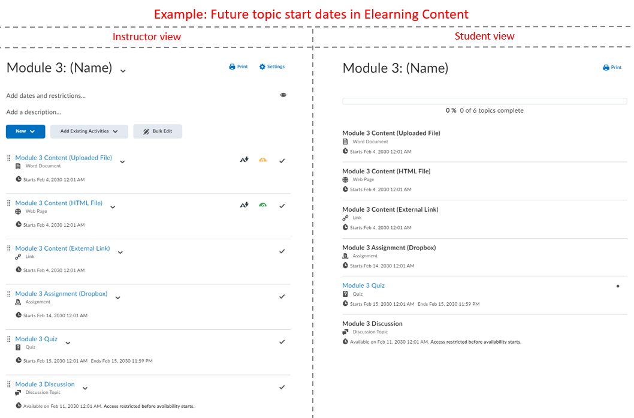
Task: Expand the chevron beside Module 3 Content (External Link)
Action: [120, 252]
